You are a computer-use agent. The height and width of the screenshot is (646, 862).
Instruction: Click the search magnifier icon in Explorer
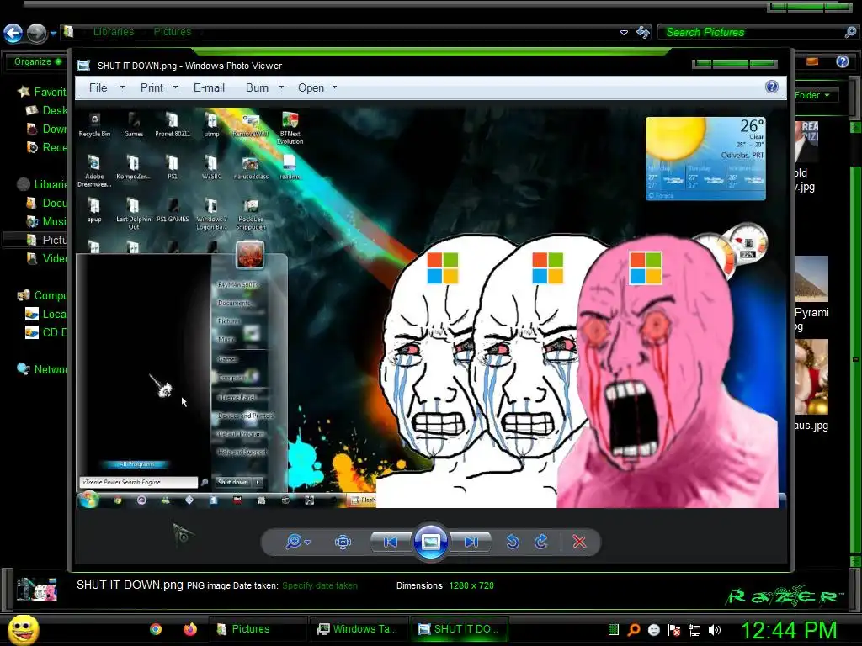click(x=850, y=33)
